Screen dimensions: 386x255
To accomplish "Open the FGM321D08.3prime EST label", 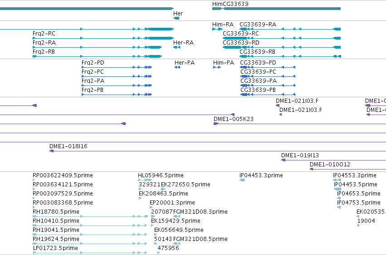I will click(x=200, y=212).
